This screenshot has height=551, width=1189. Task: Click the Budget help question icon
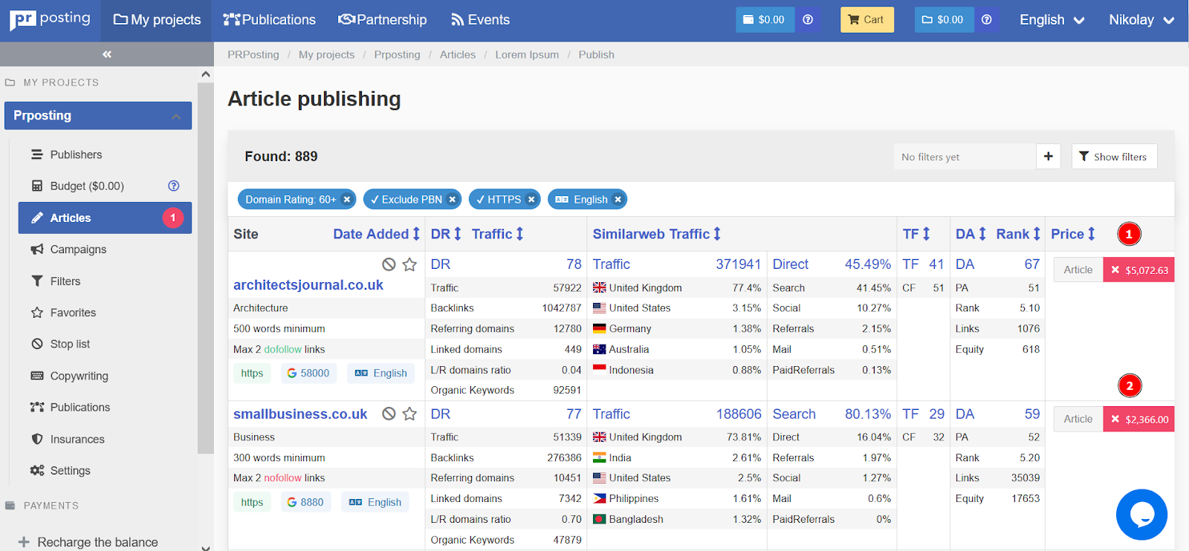(174, 186)
